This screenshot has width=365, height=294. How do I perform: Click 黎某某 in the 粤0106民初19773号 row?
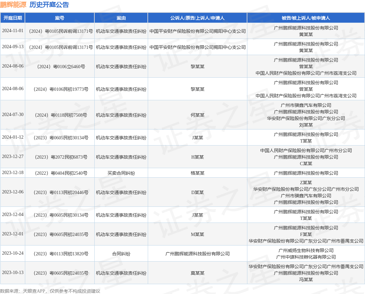[197, 89]
